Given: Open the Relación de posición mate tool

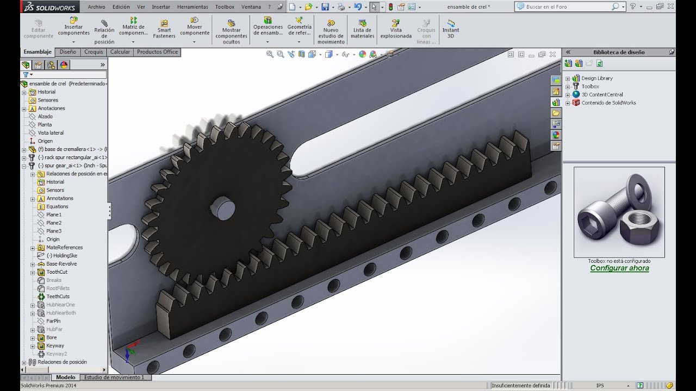Looking at the screenshot, I should pos(104,32).
